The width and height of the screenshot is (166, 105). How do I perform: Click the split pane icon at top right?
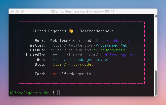(155, 16)
